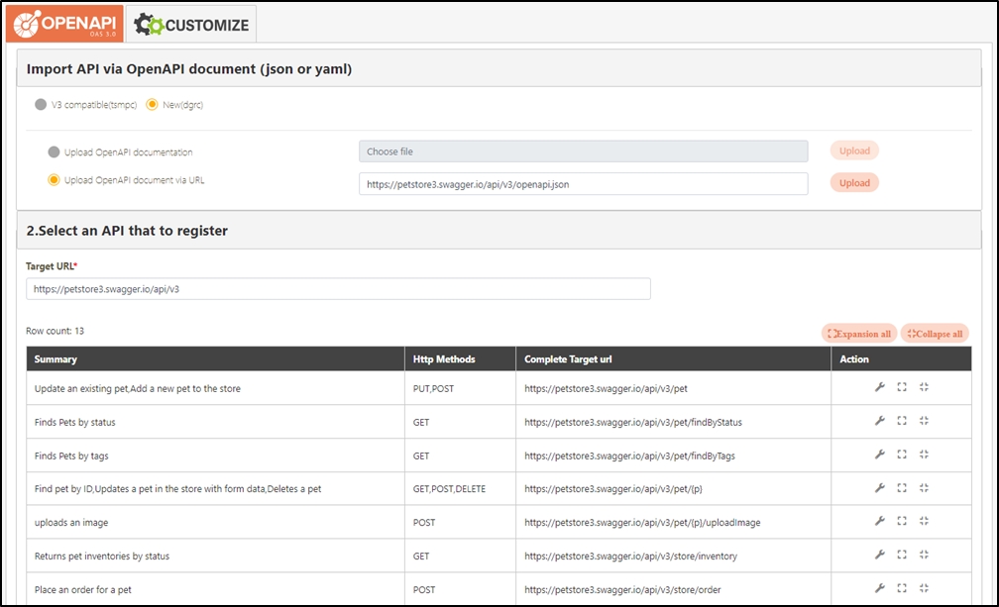Expand the 'Finds Pets by tags' row
Screen dimensions: 999x607
click(902, 455)
